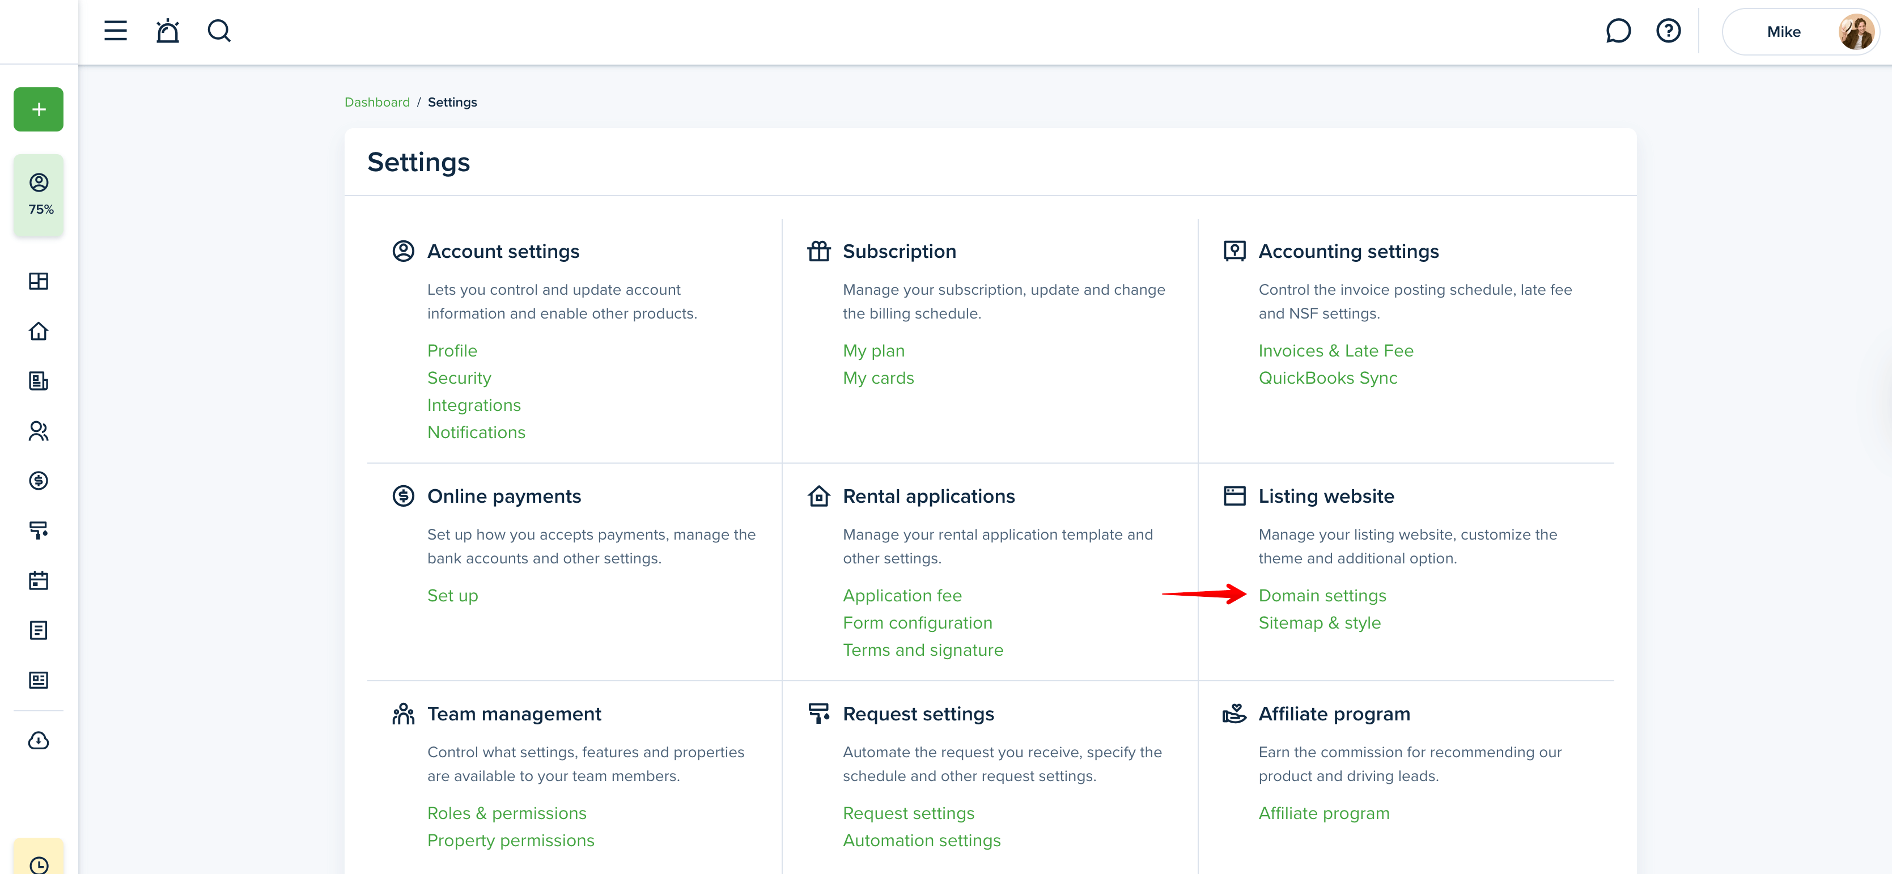The width and height of the screenshot is (1892, 874).
Task: Click the help question mark icon
Action: pos(1668,31)
